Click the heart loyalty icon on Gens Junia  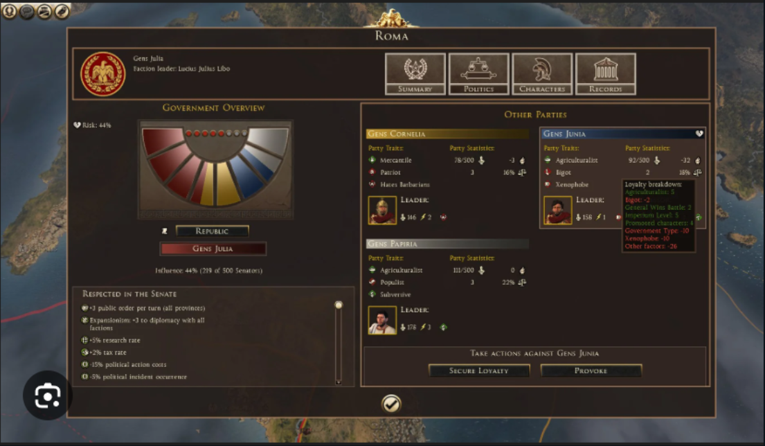[699, 133]
